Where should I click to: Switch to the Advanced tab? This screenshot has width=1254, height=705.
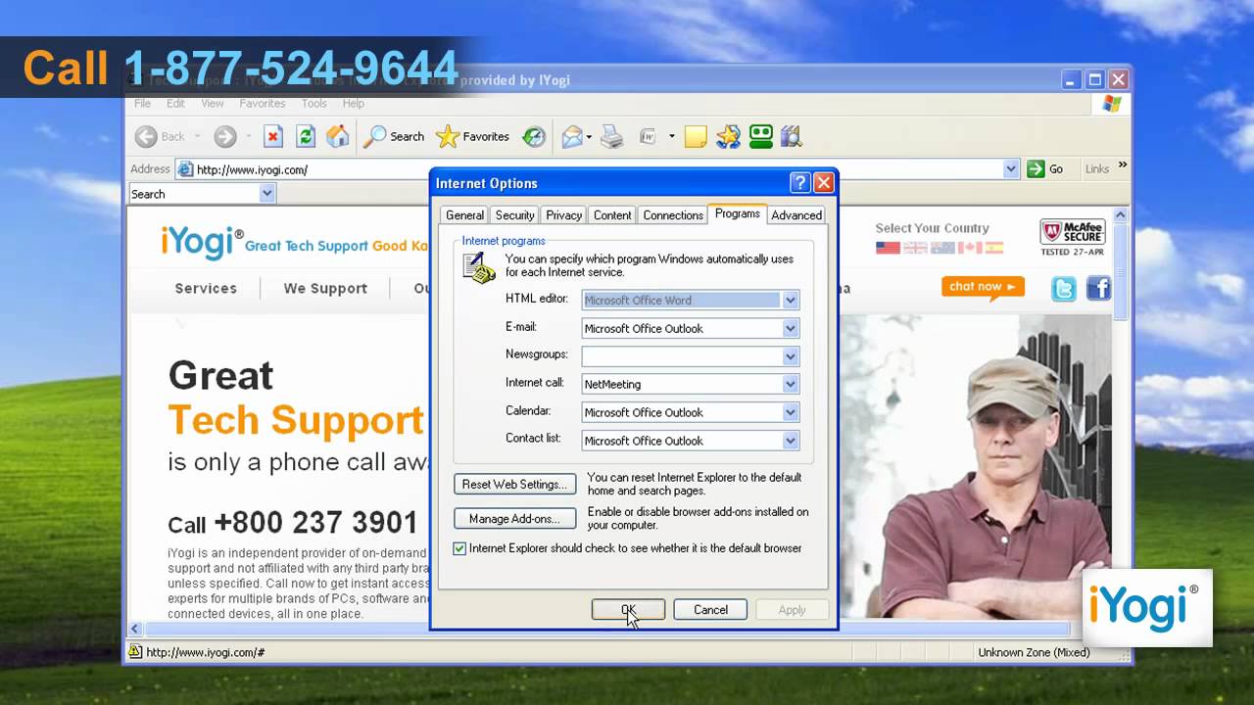pyautogui.click(x=796, y=215)
